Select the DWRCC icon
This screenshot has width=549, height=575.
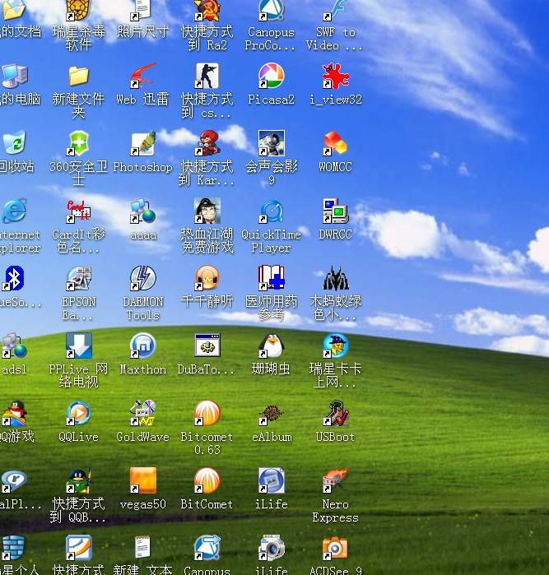click(335, 212)
